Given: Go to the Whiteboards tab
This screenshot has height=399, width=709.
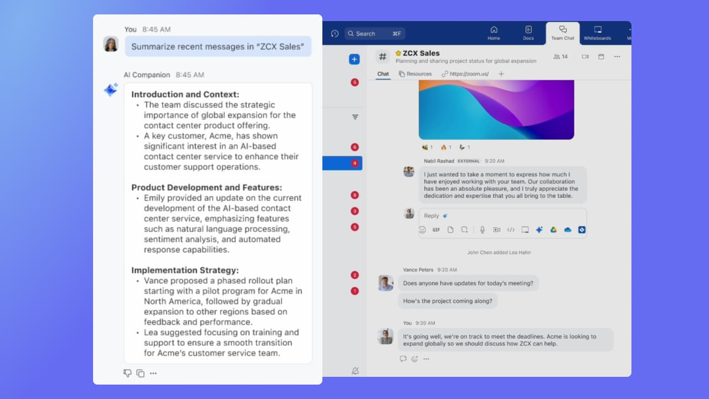Looking at the screenshot, I should [597, 33].
